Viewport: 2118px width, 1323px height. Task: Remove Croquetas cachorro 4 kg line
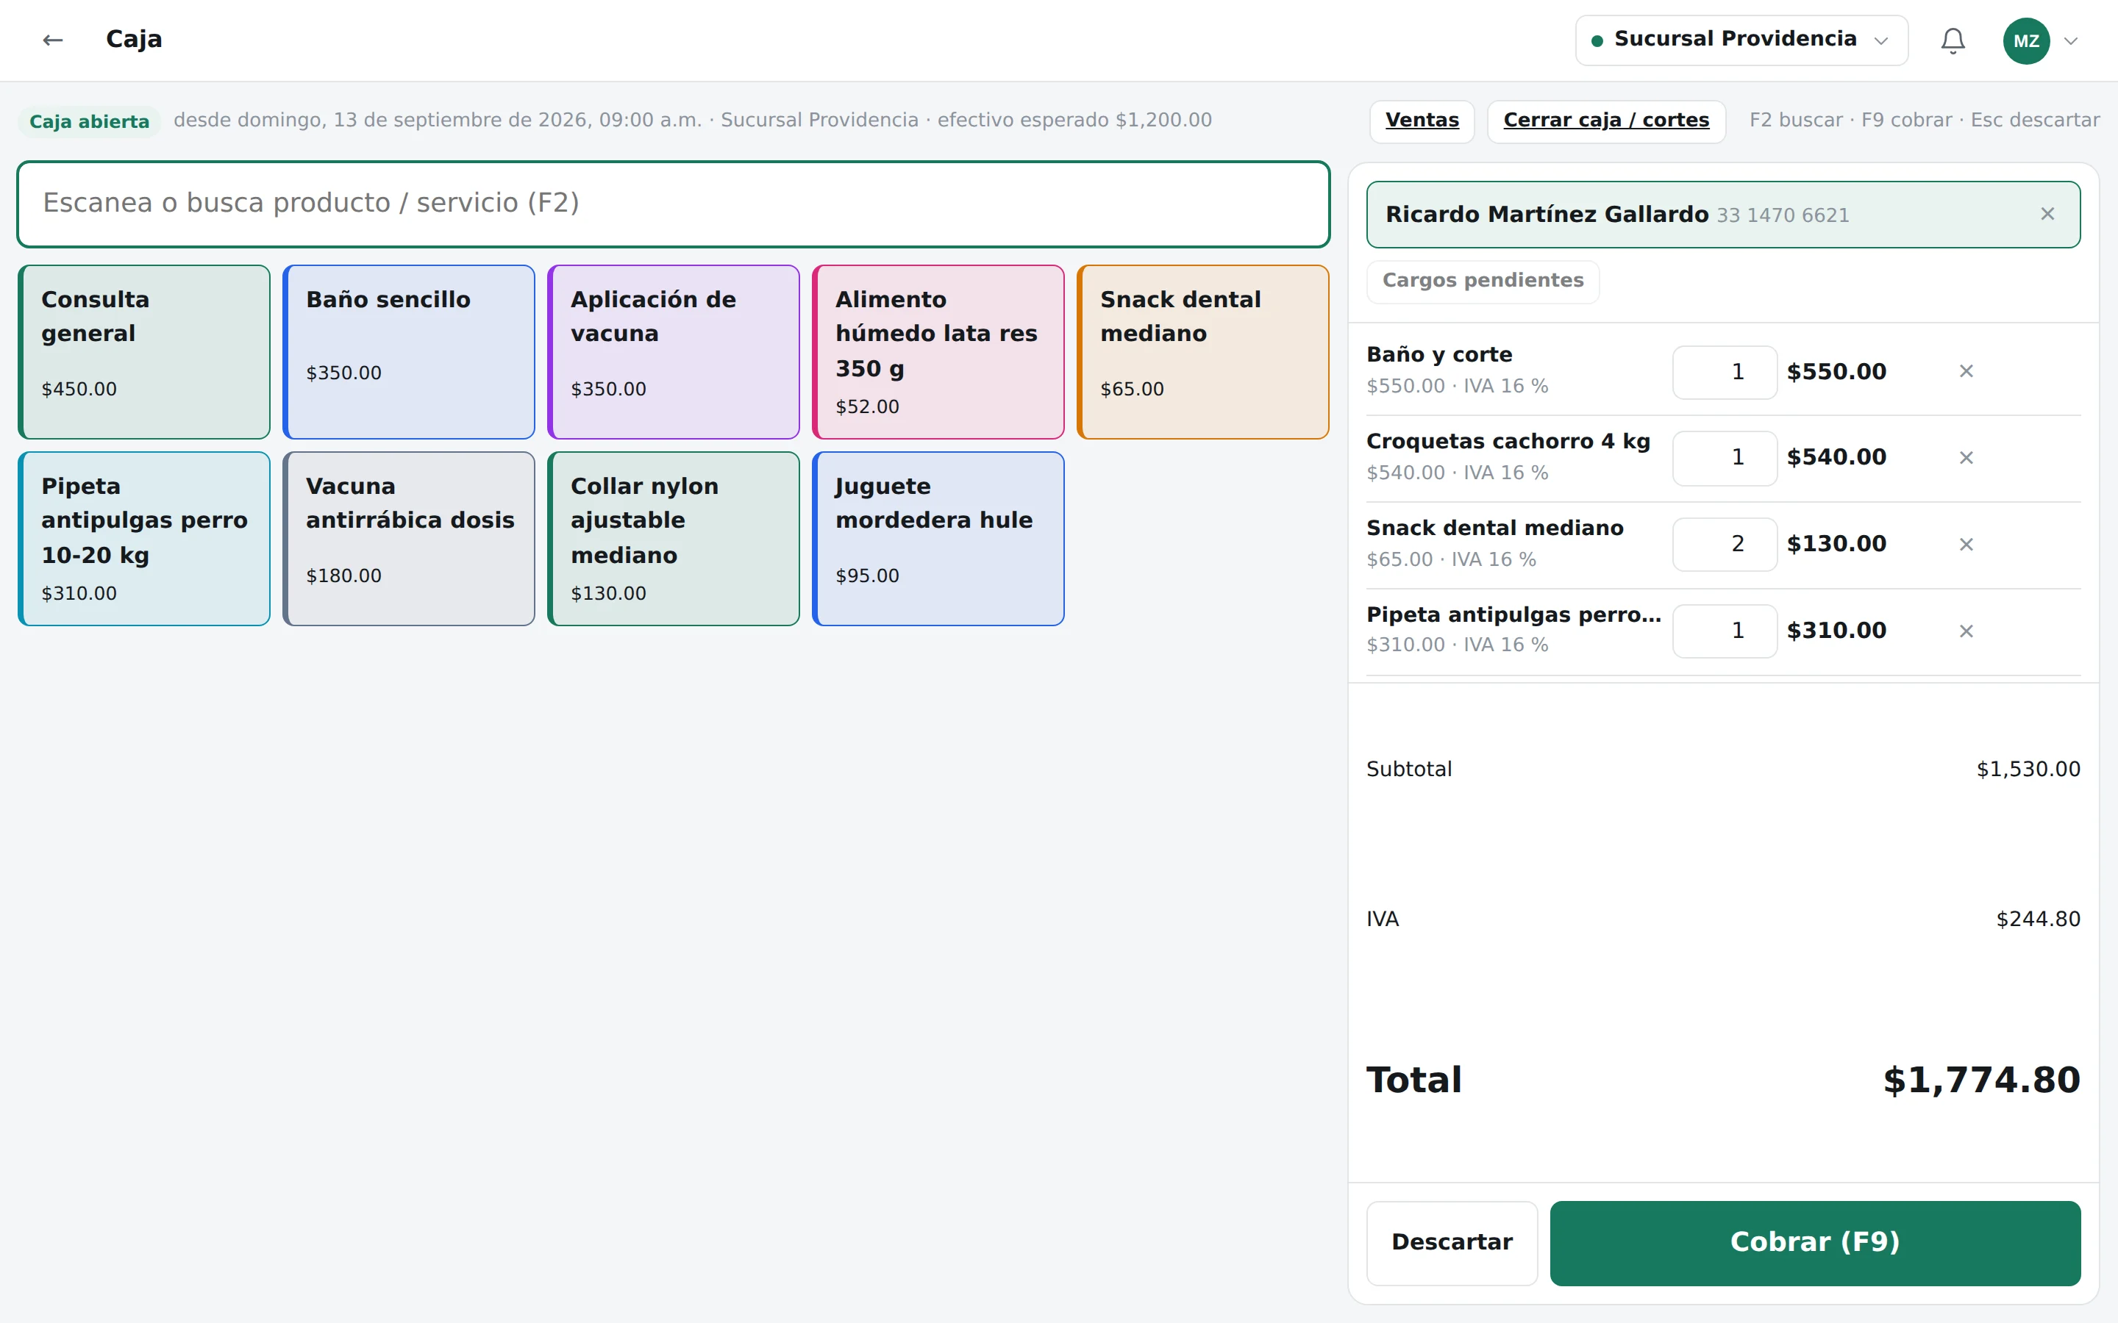tap(1966, 458)
